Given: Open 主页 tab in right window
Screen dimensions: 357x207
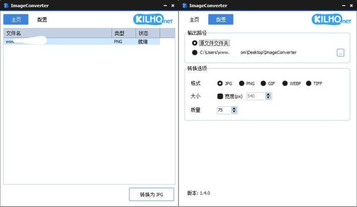Looking at the screenshot, I should pos(194,19).
